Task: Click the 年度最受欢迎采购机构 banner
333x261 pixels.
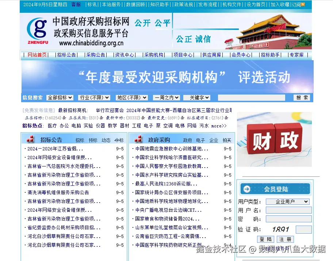Action: (167, 77)
